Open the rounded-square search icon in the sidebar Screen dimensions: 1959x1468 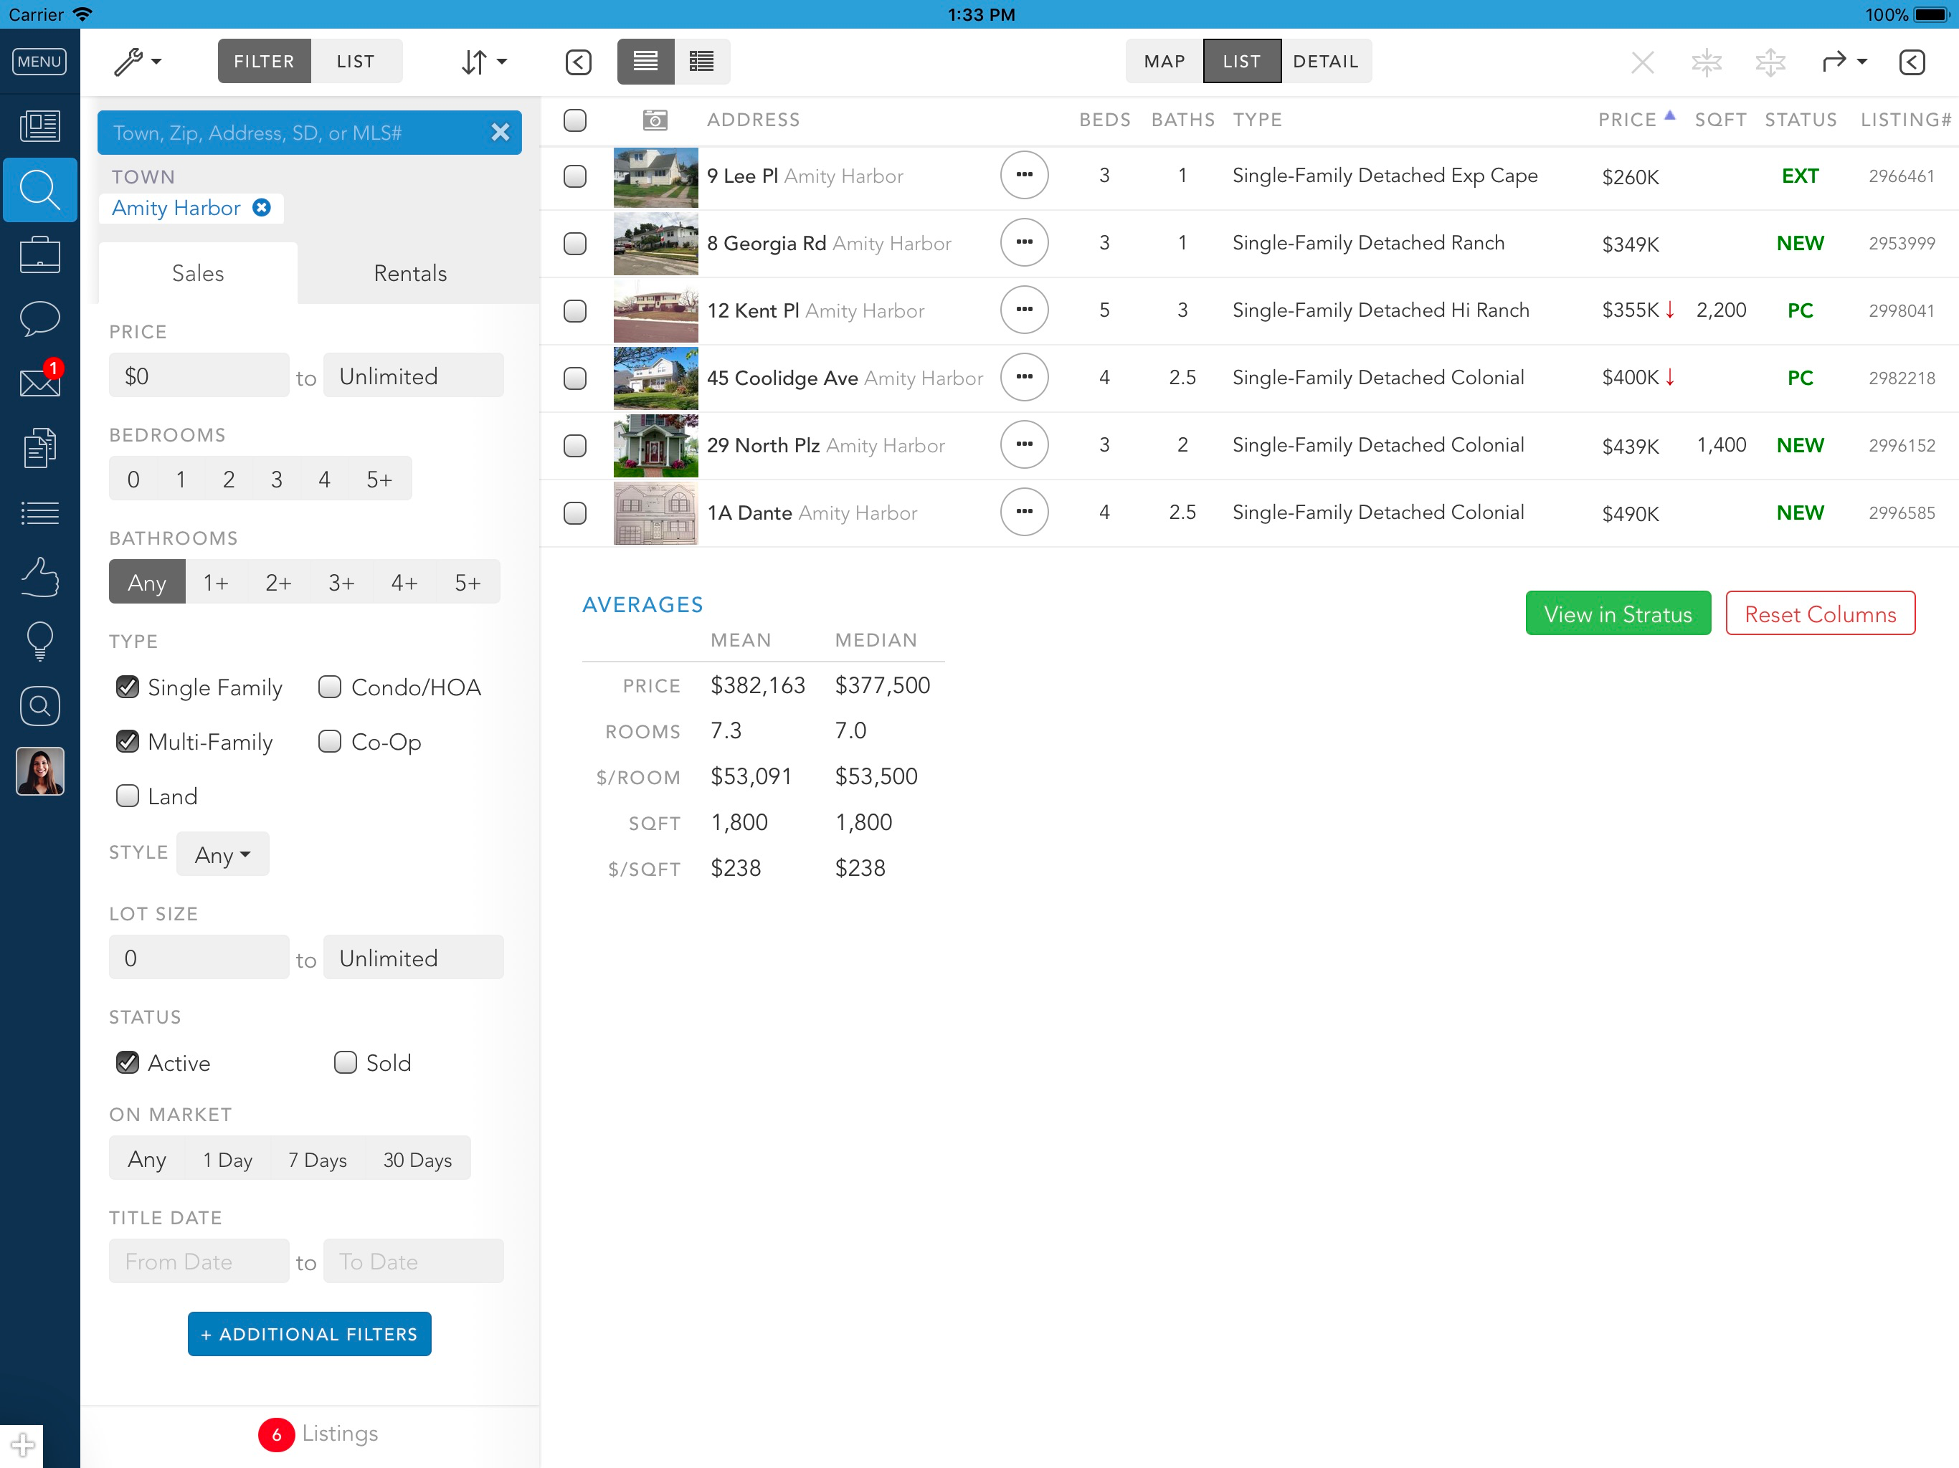[40, 705]
